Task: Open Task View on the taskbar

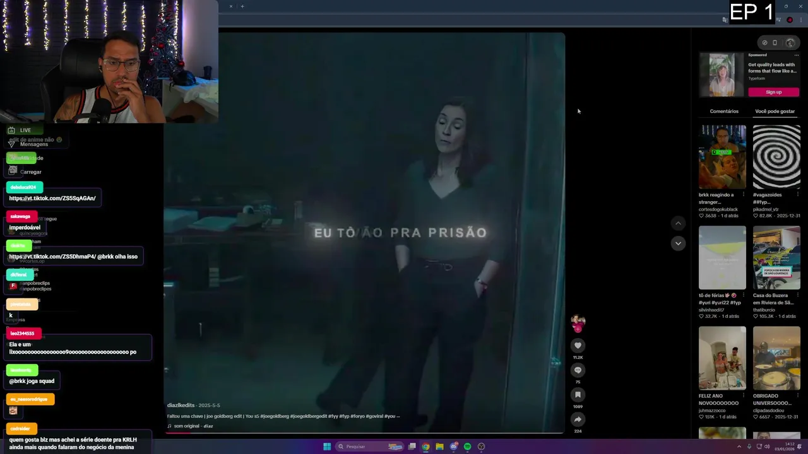Action: coord(412,446)
